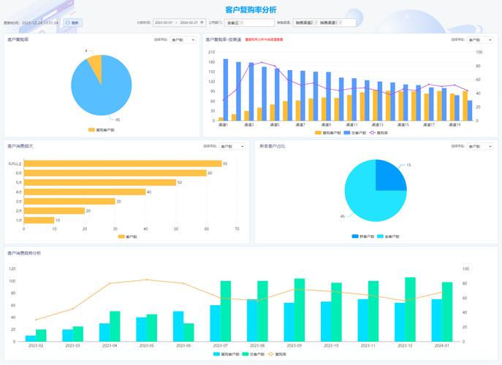
Task: Click the 刷新 refresh button
Action: (x=72, y=23)
